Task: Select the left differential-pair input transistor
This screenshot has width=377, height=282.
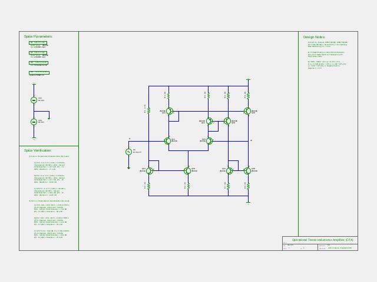Action: coord(167,141)
